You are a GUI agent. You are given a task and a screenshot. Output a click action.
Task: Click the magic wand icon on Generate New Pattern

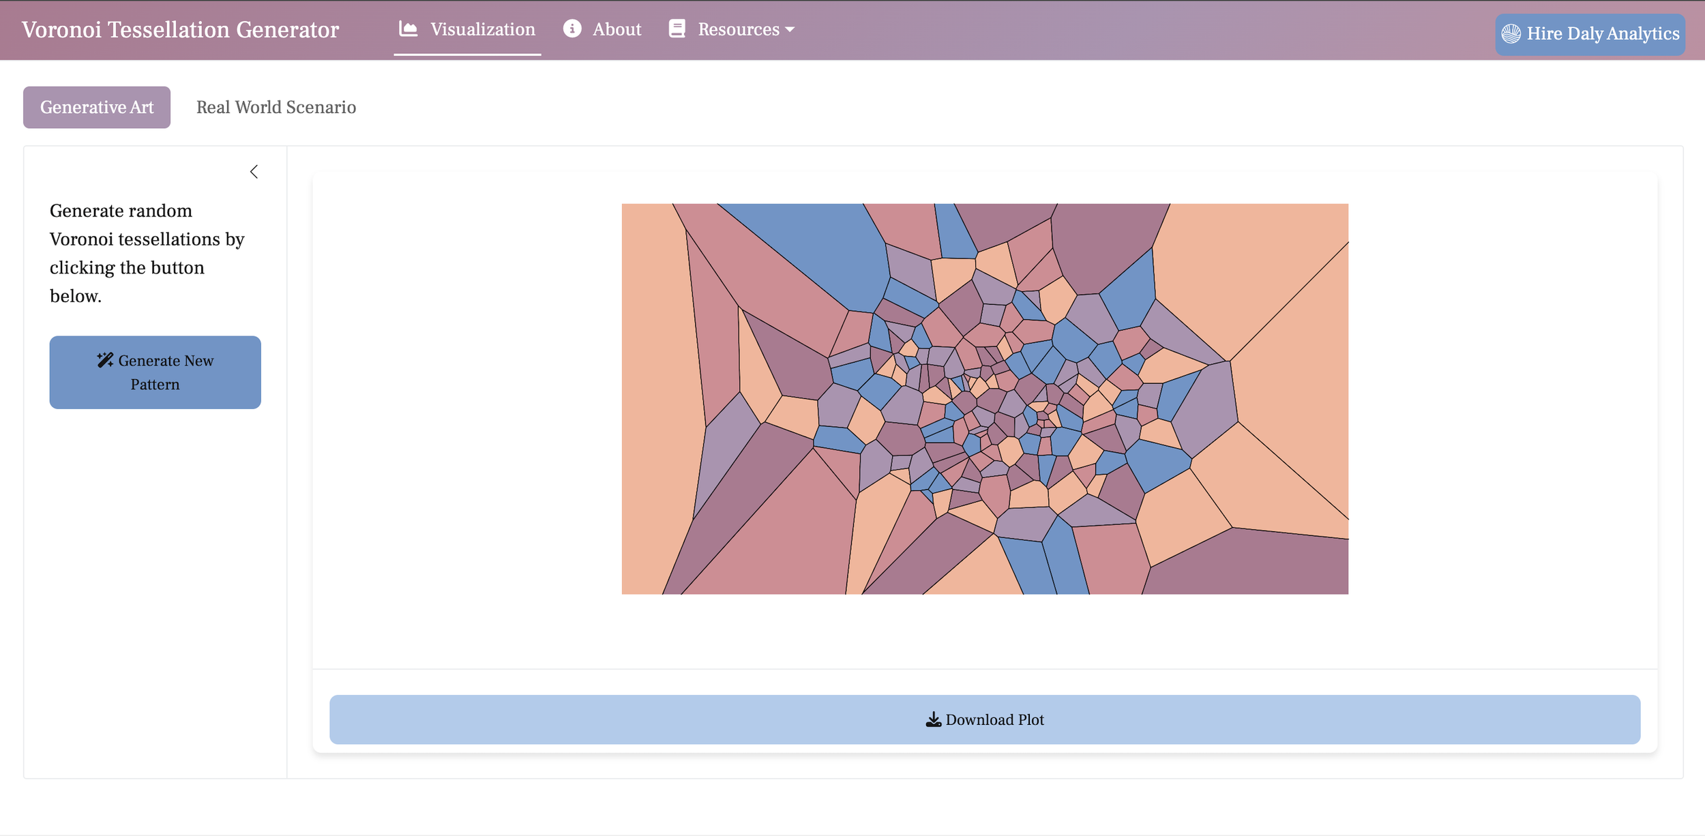click(x=106, y=360)
